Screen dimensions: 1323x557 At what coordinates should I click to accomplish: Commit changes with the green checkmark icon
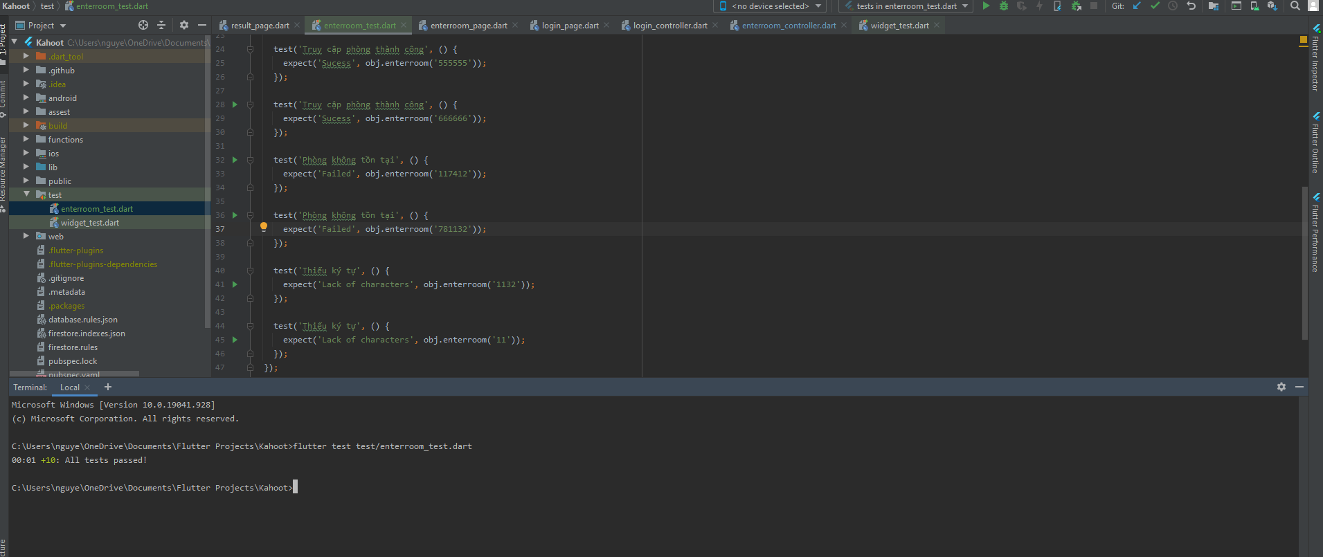(x=1155, y=6)
